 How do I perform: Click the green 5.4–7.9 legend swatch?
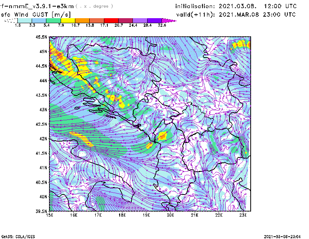click(x=54, y=20)
